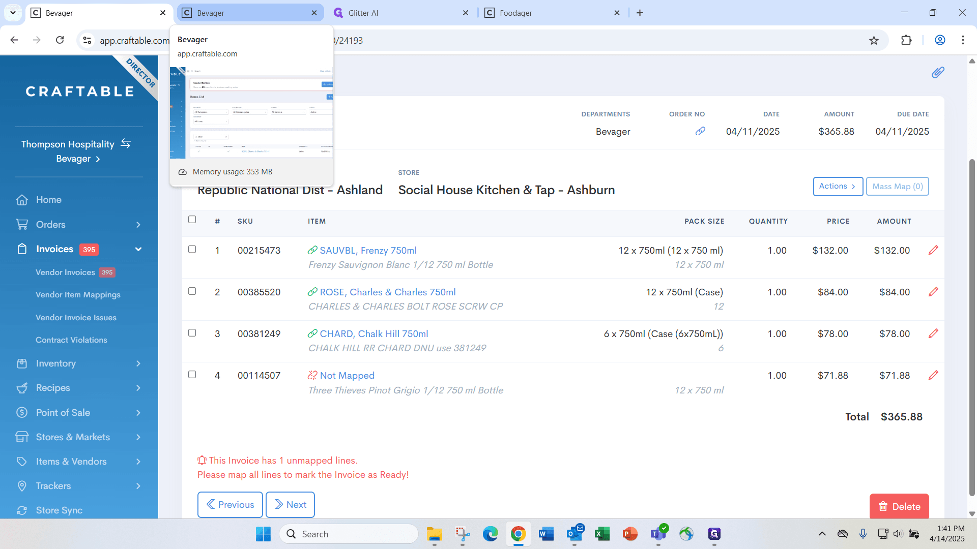Open the Actions dropdown button
This screenshot has height=549, width=977.
point(838,187)
